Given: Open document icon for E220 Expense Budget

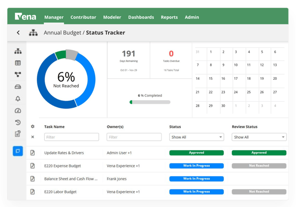Looking at the screenshot, I should 32,166.
